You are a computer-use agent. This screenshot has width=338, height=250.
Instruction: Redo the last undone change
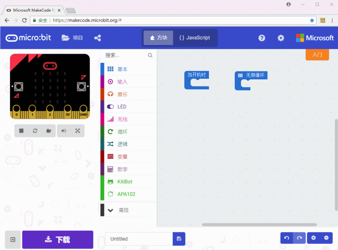pos(300,238)
